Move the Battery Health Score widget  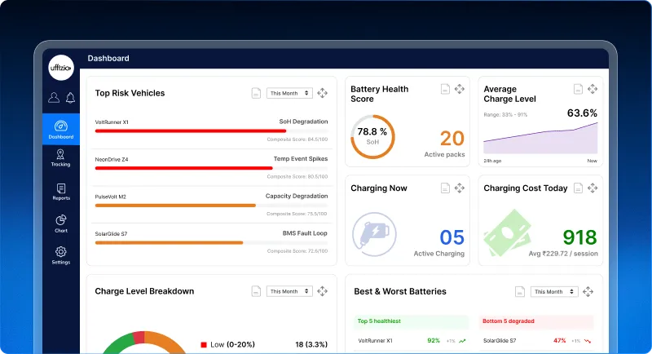(460, 89)
